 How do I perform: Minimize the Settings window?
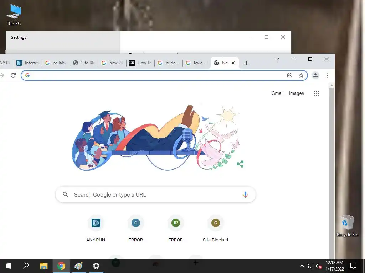click(250, 37)
